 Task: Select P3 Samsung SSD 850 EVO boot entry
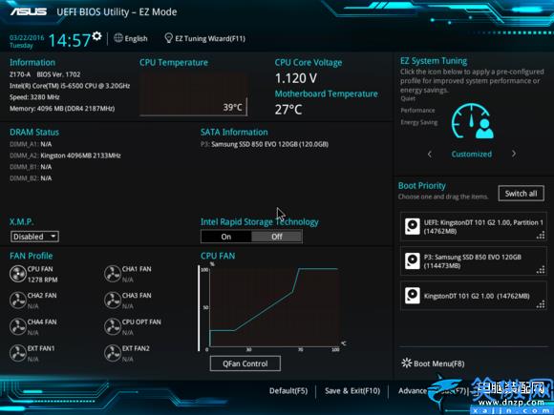click(x=474, y=261)
